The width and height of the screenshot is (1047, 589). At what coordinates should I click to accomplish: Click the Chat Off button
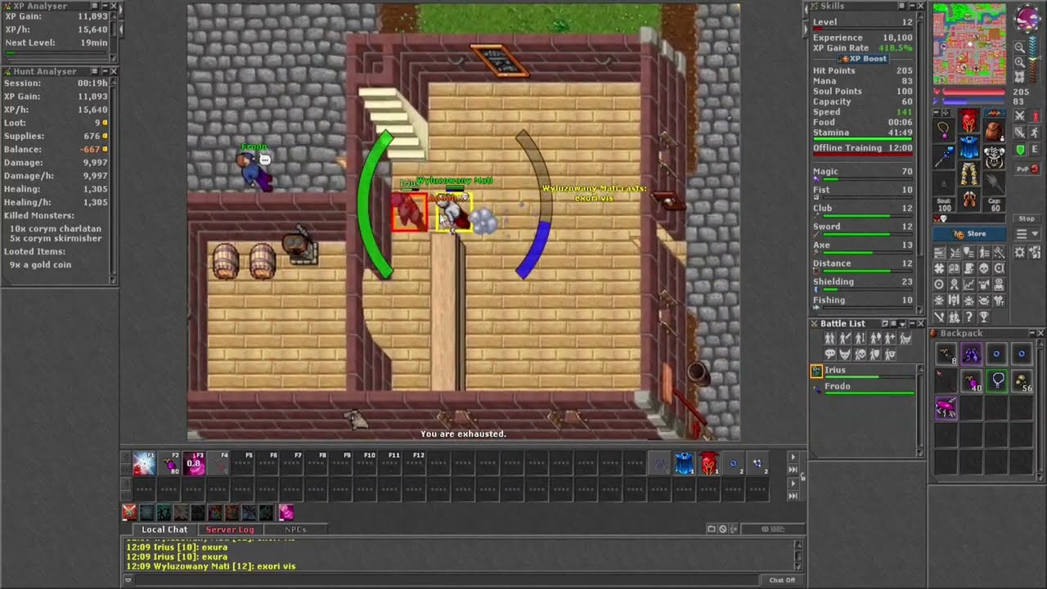(x=782, y=580)
